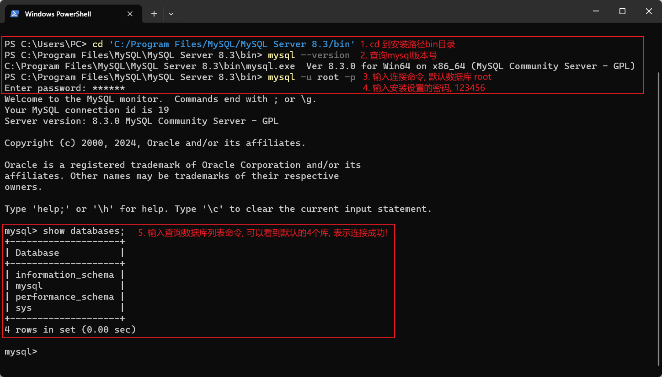Viewport: 662px width, 377px height.
Task: Click the 'show databases;' command text
Action: click(84, 231)
